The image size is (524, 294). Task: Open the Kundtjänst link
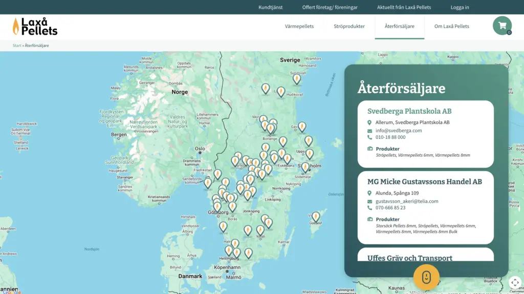click(x=270, y=7)
